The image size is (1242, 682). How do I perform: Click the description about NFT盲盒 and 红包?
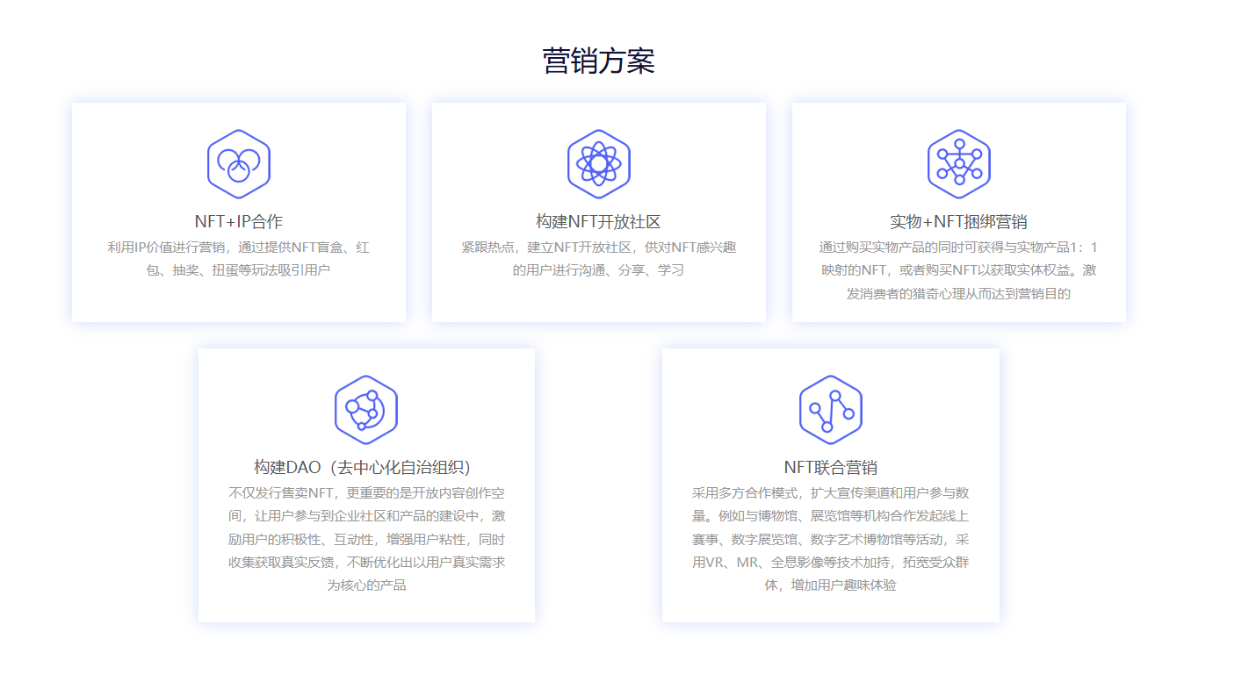tap(238, 259)
